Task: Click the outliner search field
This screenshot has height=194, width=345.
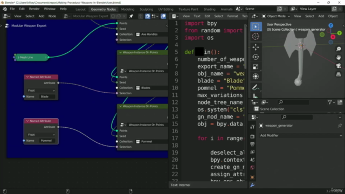Action: [293, 102]
